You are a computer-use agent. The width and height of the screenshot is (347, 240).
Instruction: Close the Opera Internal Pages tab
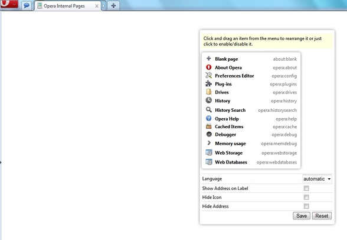97,6
